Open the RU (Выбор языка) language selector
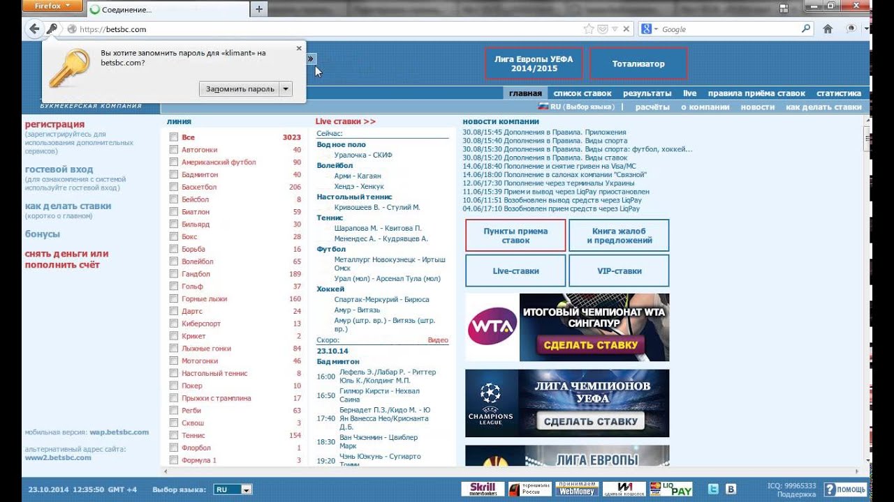The width and height of the screenshot is (894, 502). (576, 107)
